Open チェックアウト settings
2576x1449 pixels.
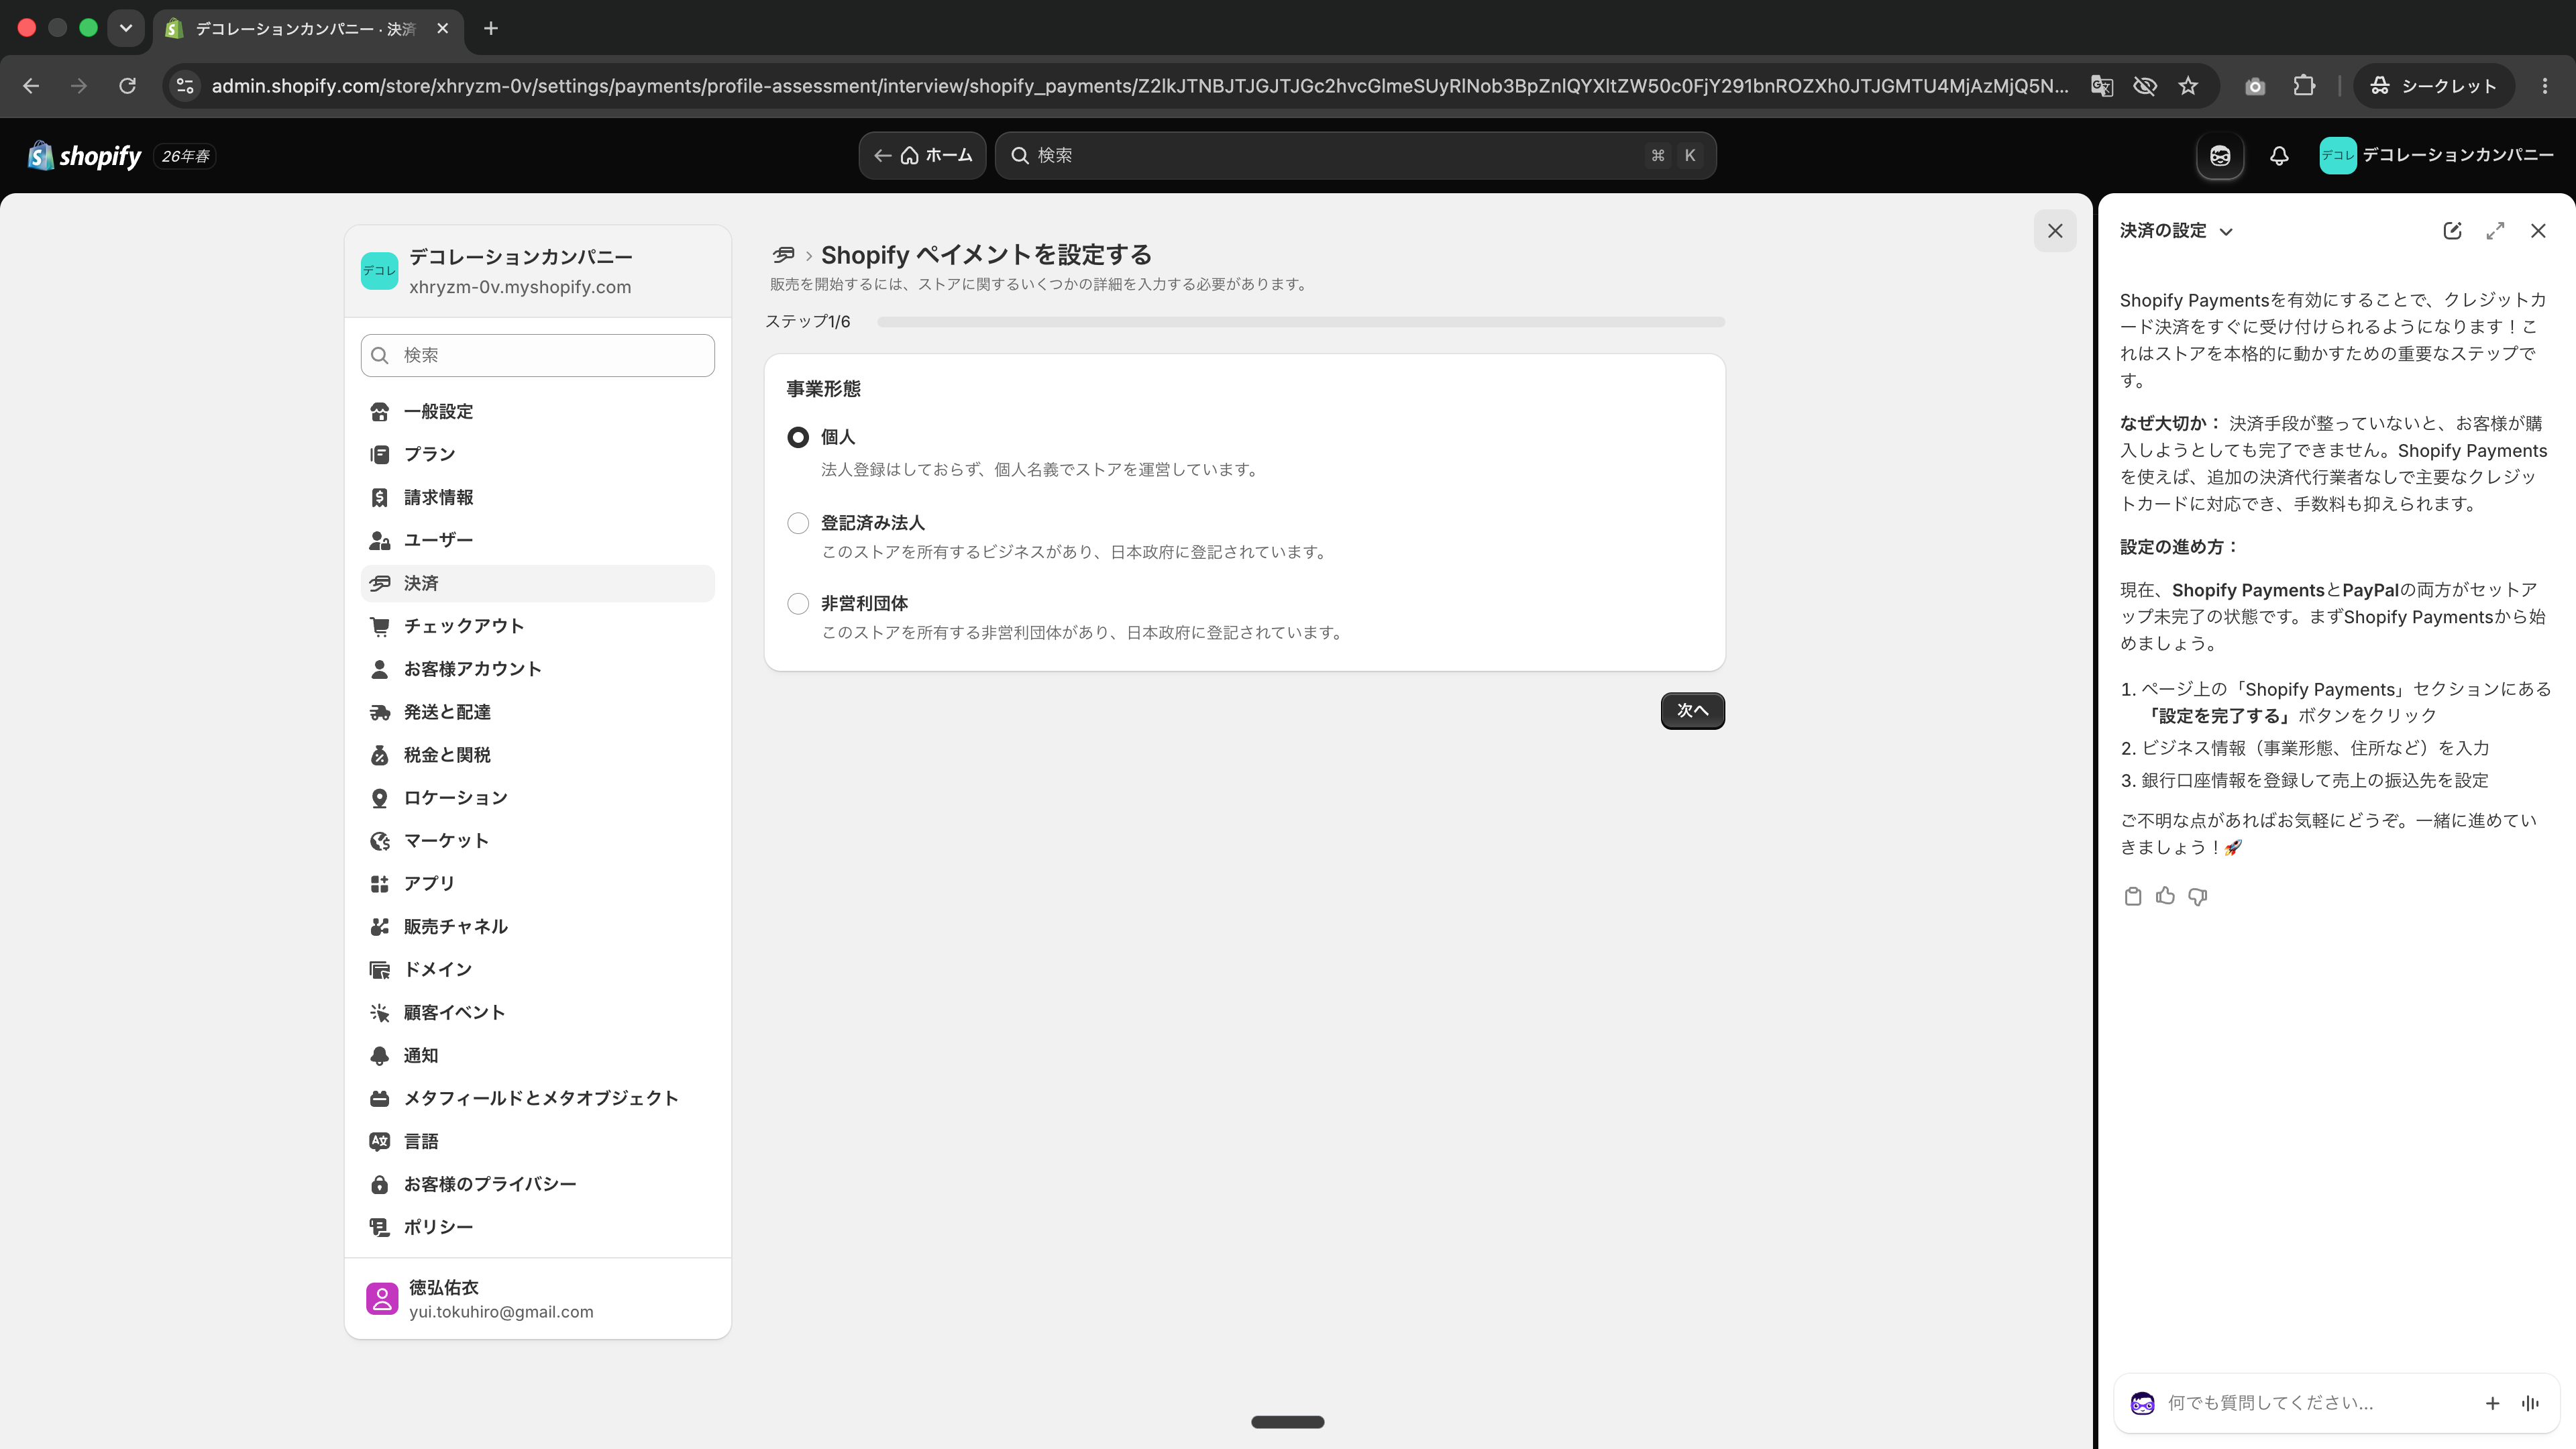[x=538, y=626]
